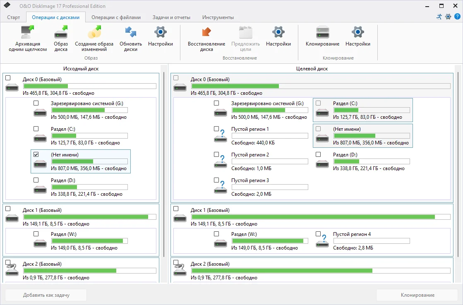This screenshot has width=463, height=305.
Task: Switch to Операции с файлами tab
Action: coord(116,17)
